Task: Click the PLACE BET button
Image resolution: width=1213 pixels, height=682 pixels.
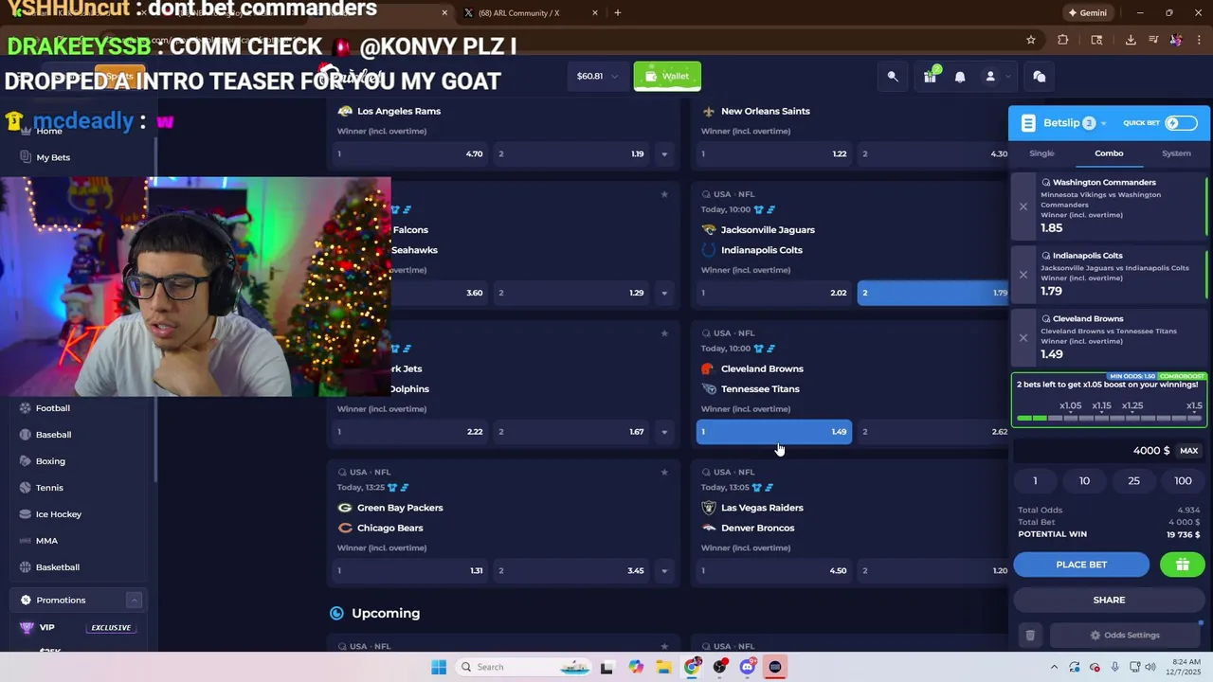Action: click(1081, 565)
